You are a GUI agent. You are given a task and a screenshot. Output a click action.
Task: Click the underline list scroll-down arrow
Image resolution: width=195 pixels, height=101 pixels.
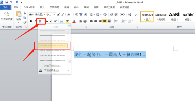pyautogui.click(x=69, y=61)
